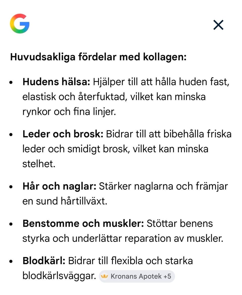
Task: Click the Google logo
Action: point(20,24)
